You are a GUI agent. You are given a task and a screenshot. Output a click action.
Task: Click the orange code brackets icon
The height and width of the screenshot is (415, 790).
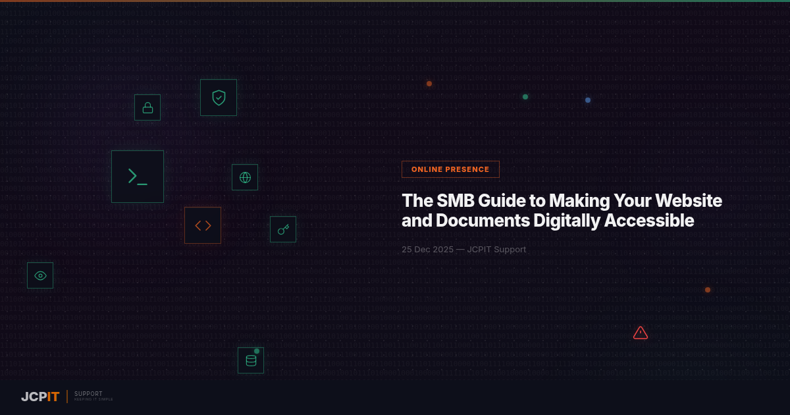[203, 225]
